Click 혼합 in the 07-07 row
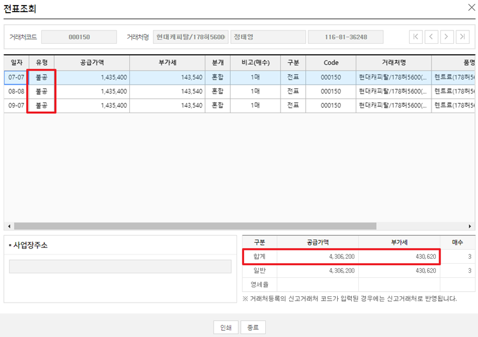Screen dimensions: 478x337 (x=218, y=77)
